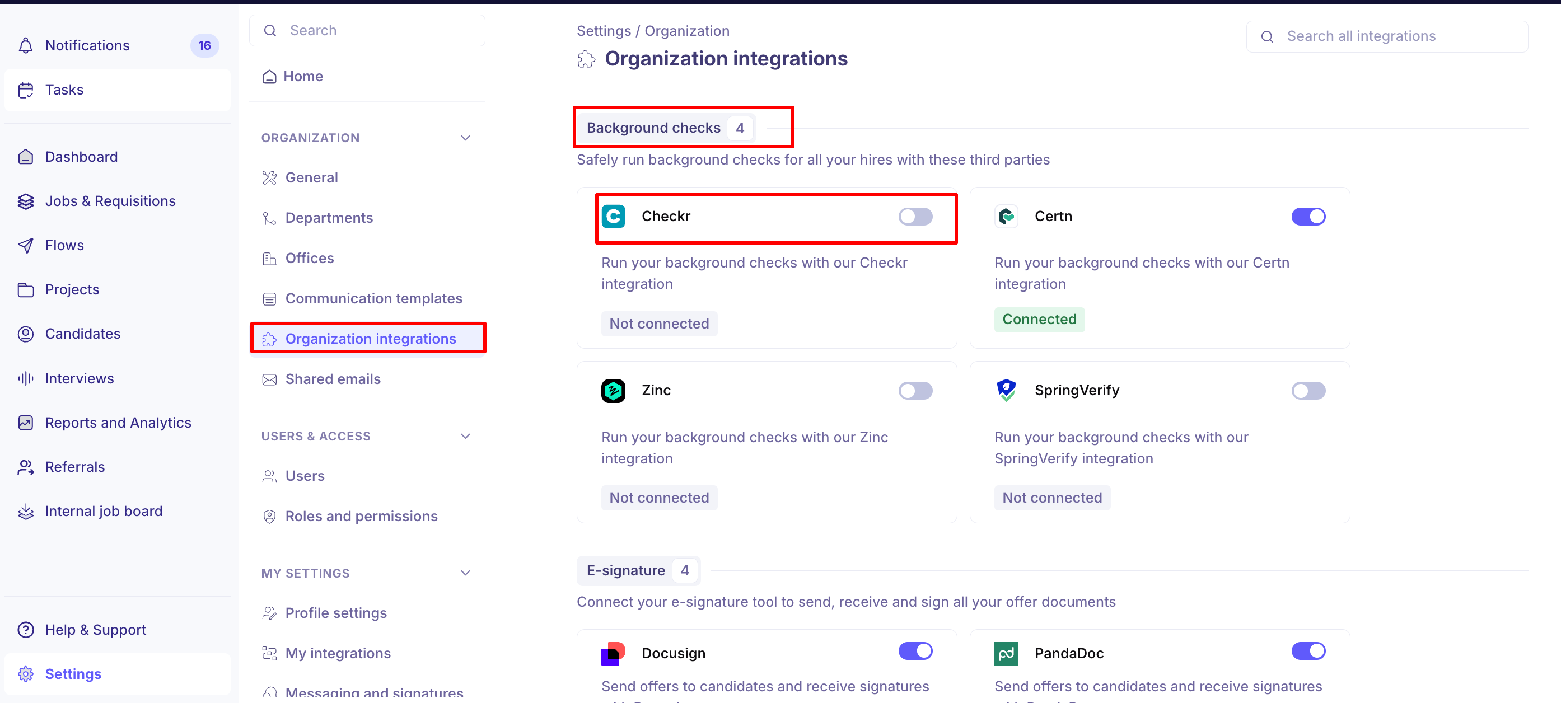Screen dimensions: 1561x703
Task: Click the Interviews waveform icon
Action: pos(25,378)
